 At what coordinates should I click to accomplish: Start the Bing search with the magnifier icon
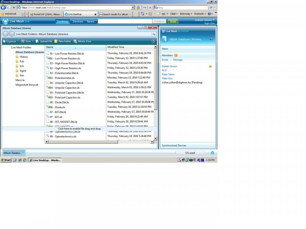pos(211,7)
